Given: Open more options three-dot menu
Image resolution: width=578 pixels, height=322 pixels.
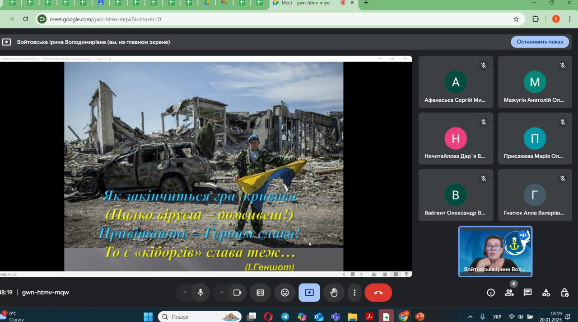Looking at the screenshot, I should point(355,293).
